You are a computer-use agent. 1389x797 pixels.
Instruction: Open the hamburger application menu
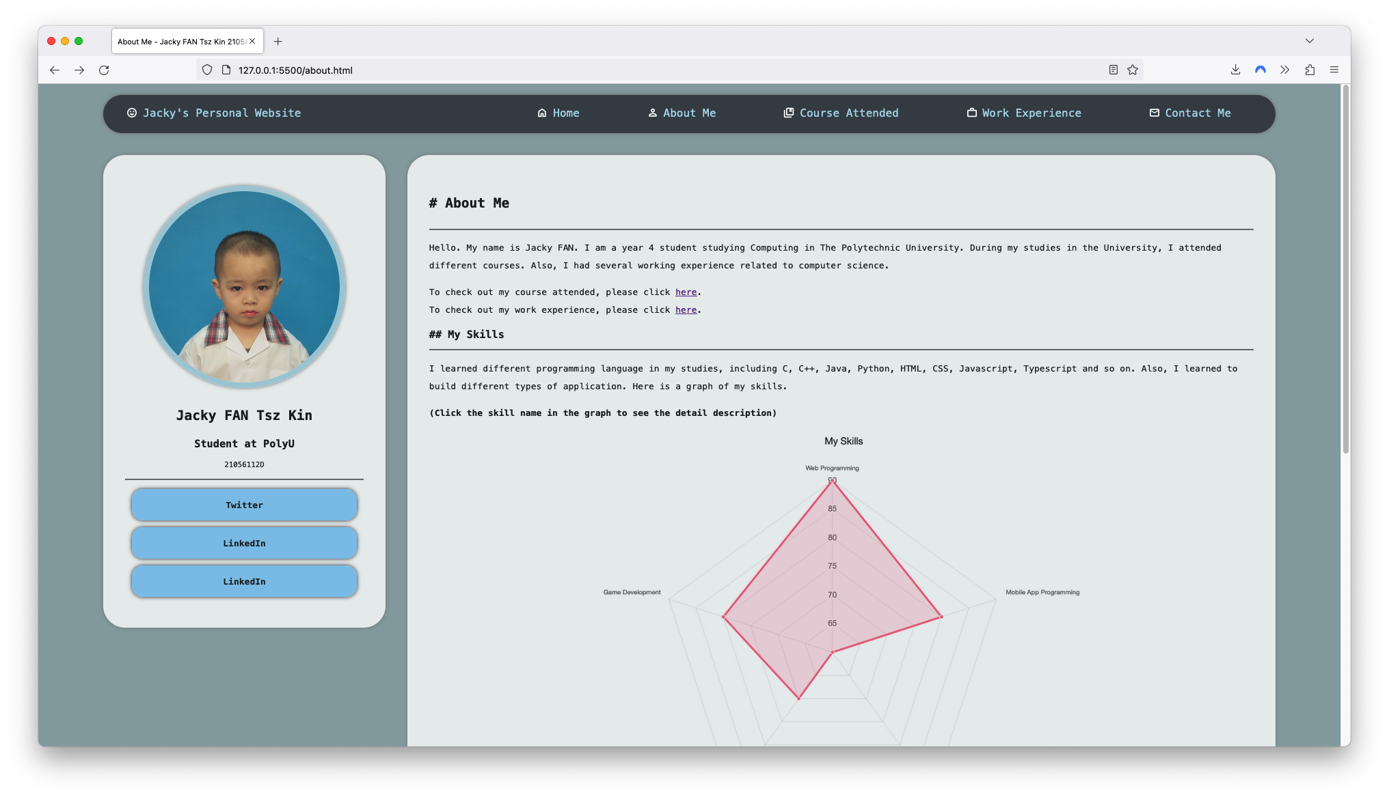click(x=1334, y=70)
